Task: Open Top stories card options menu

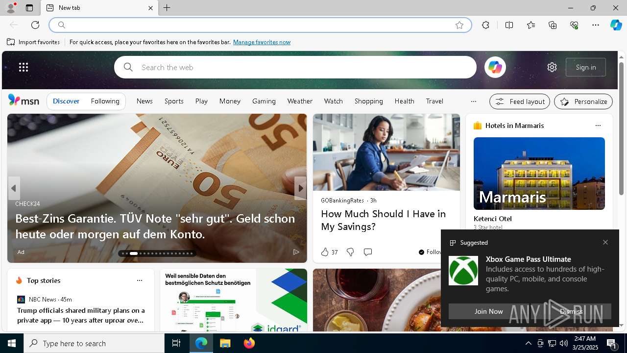Action: [140, 280]
